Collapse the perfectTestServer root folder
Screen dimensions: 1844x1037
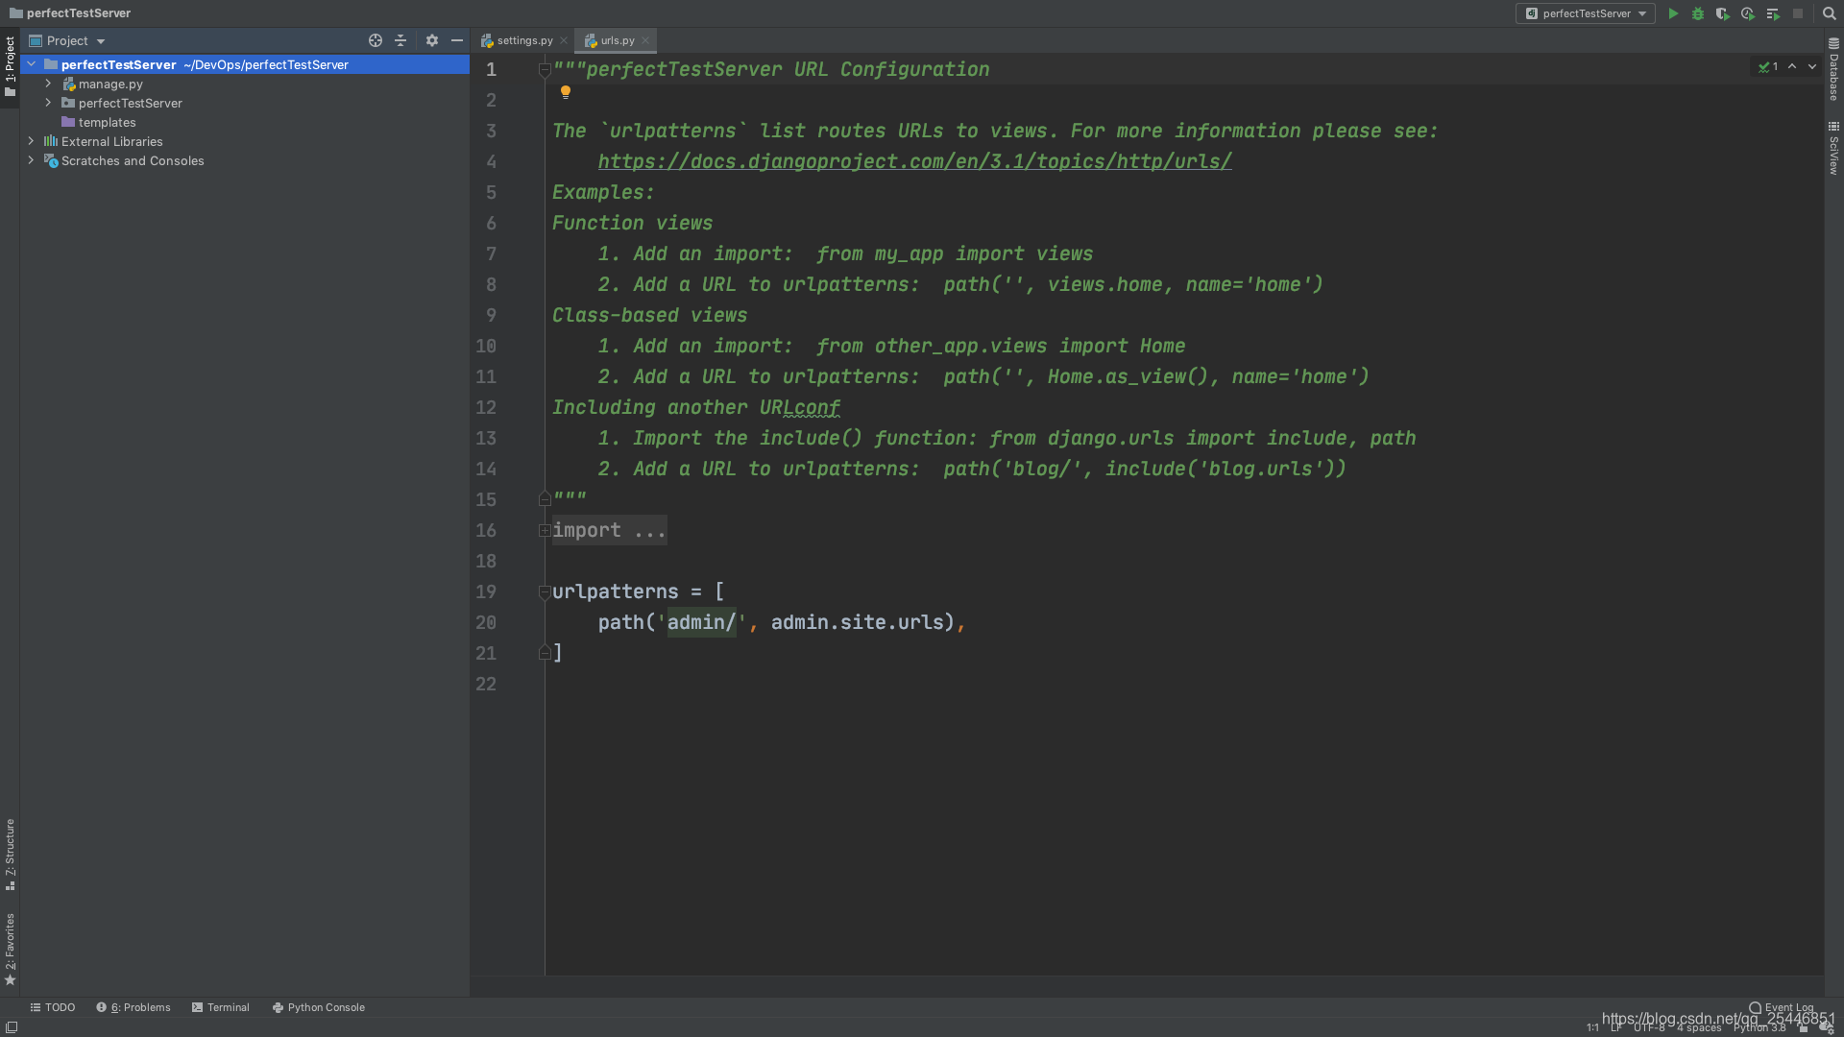pyautogui.click(x=31, y=64)
